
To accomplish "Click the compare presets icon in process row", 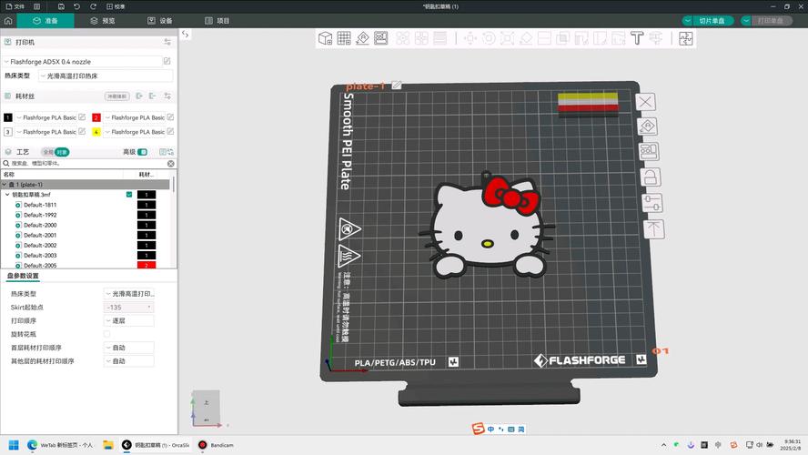I will (x=170, y=152).
